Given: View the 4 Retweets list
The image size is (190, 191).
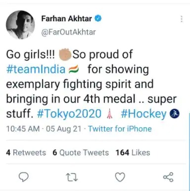Looking at the screenshot, I should [26, 152].
